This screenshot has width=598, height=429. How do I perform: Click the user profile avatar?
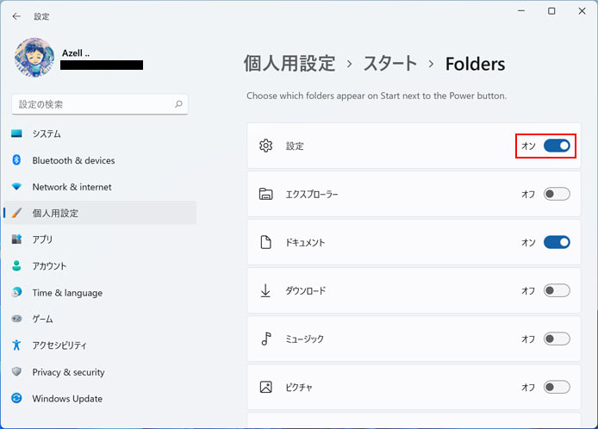click(34, 57)
